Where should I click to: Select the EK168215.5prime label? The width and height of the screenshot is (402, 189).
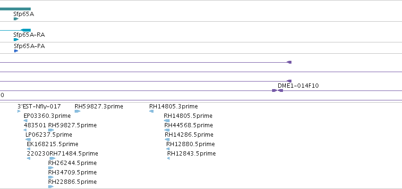(52, 144)
